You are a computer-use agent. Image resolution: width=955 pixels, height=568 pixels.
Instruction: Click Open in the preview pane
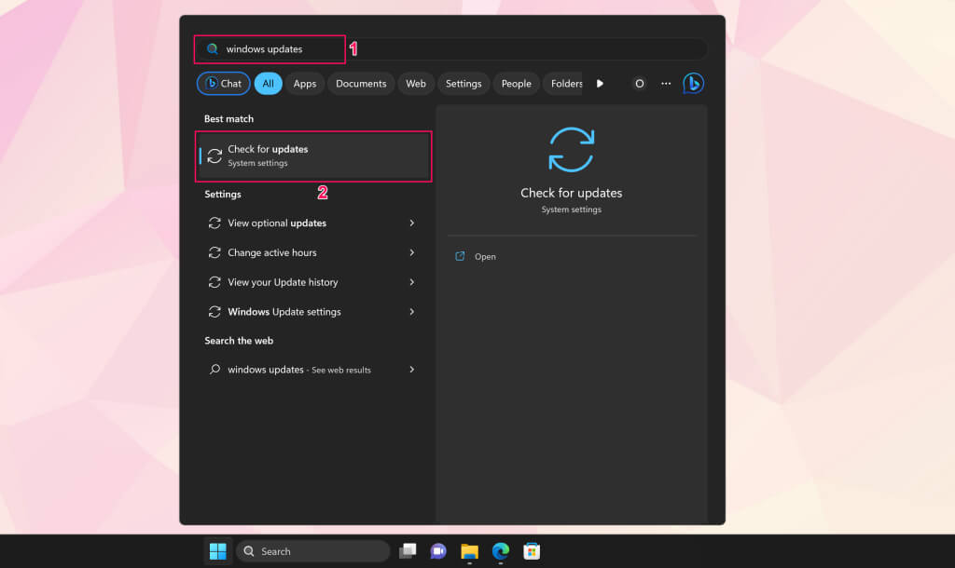click(485, 257)
